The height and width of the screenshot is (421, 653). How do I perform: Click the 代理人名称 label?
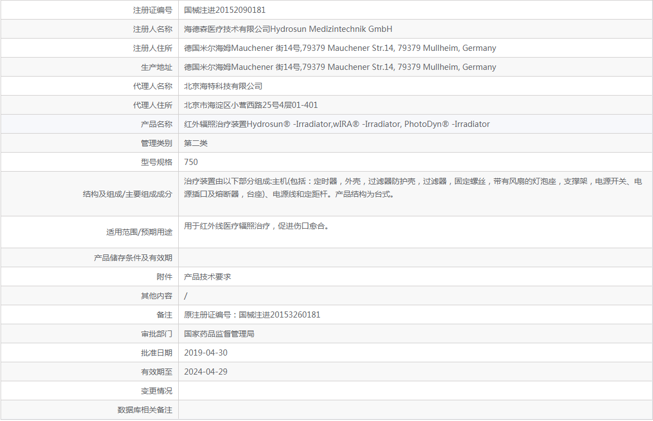coord(152,86)
